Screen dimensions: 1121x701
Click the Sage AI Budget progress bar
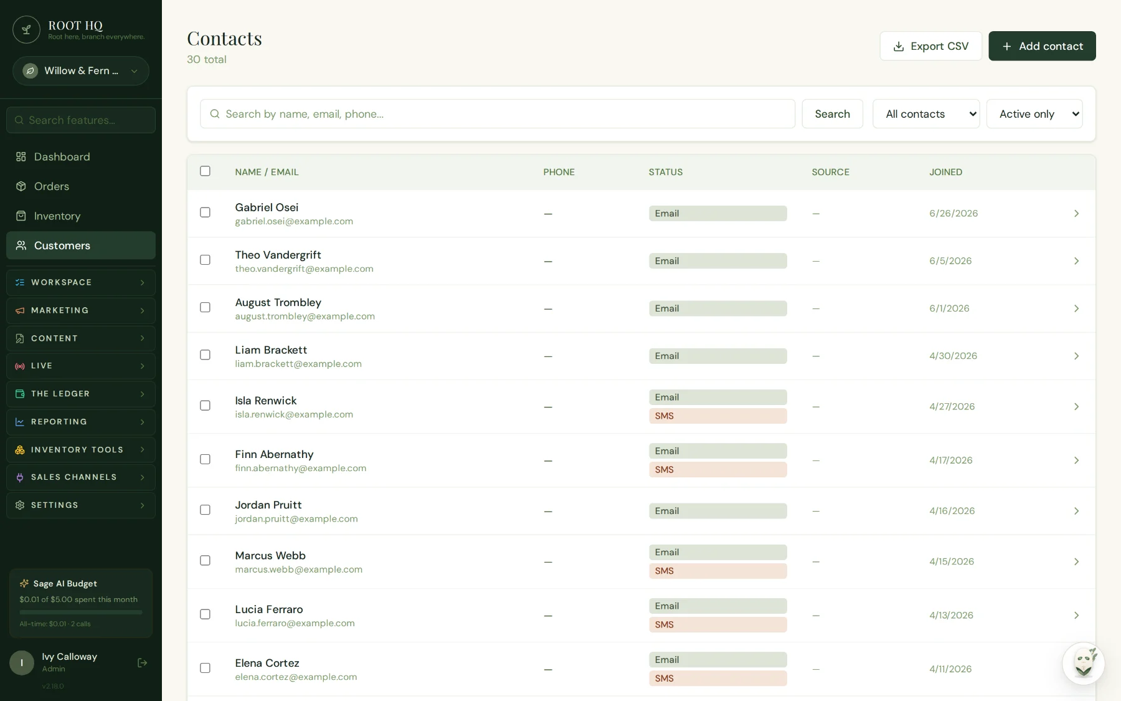tap(81, 613)
